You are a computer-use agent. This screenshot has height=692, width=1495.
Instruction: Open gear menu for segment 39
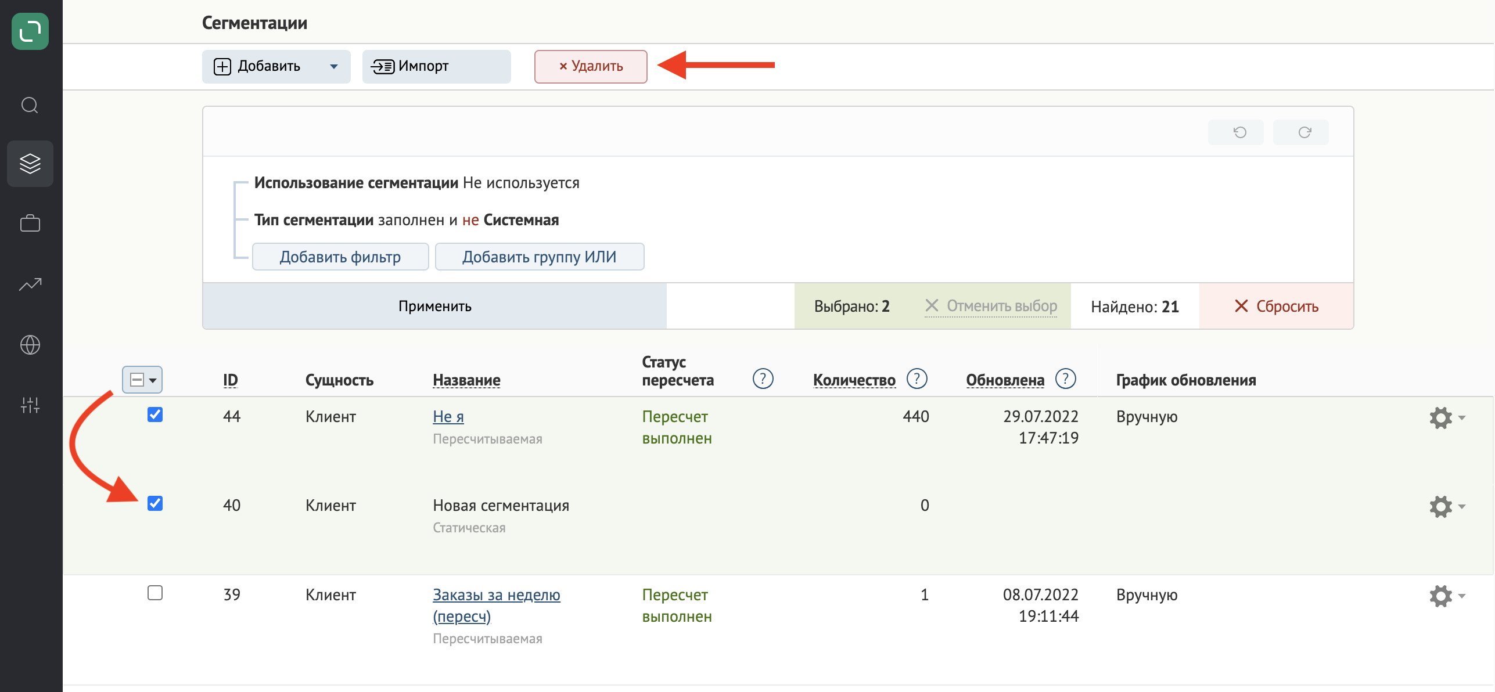(1447, 596)
